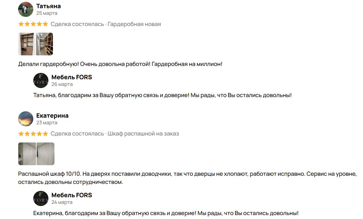Open the second closet photo in Екатерина's review
This screenshot has height=219, width=363.
(45, 154)
